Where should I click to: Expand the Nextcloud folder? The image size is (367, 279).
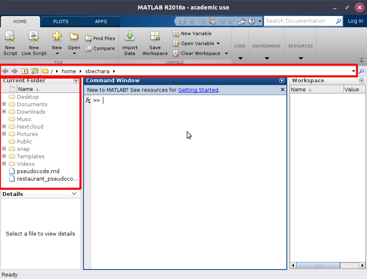(x=4, y=126)
